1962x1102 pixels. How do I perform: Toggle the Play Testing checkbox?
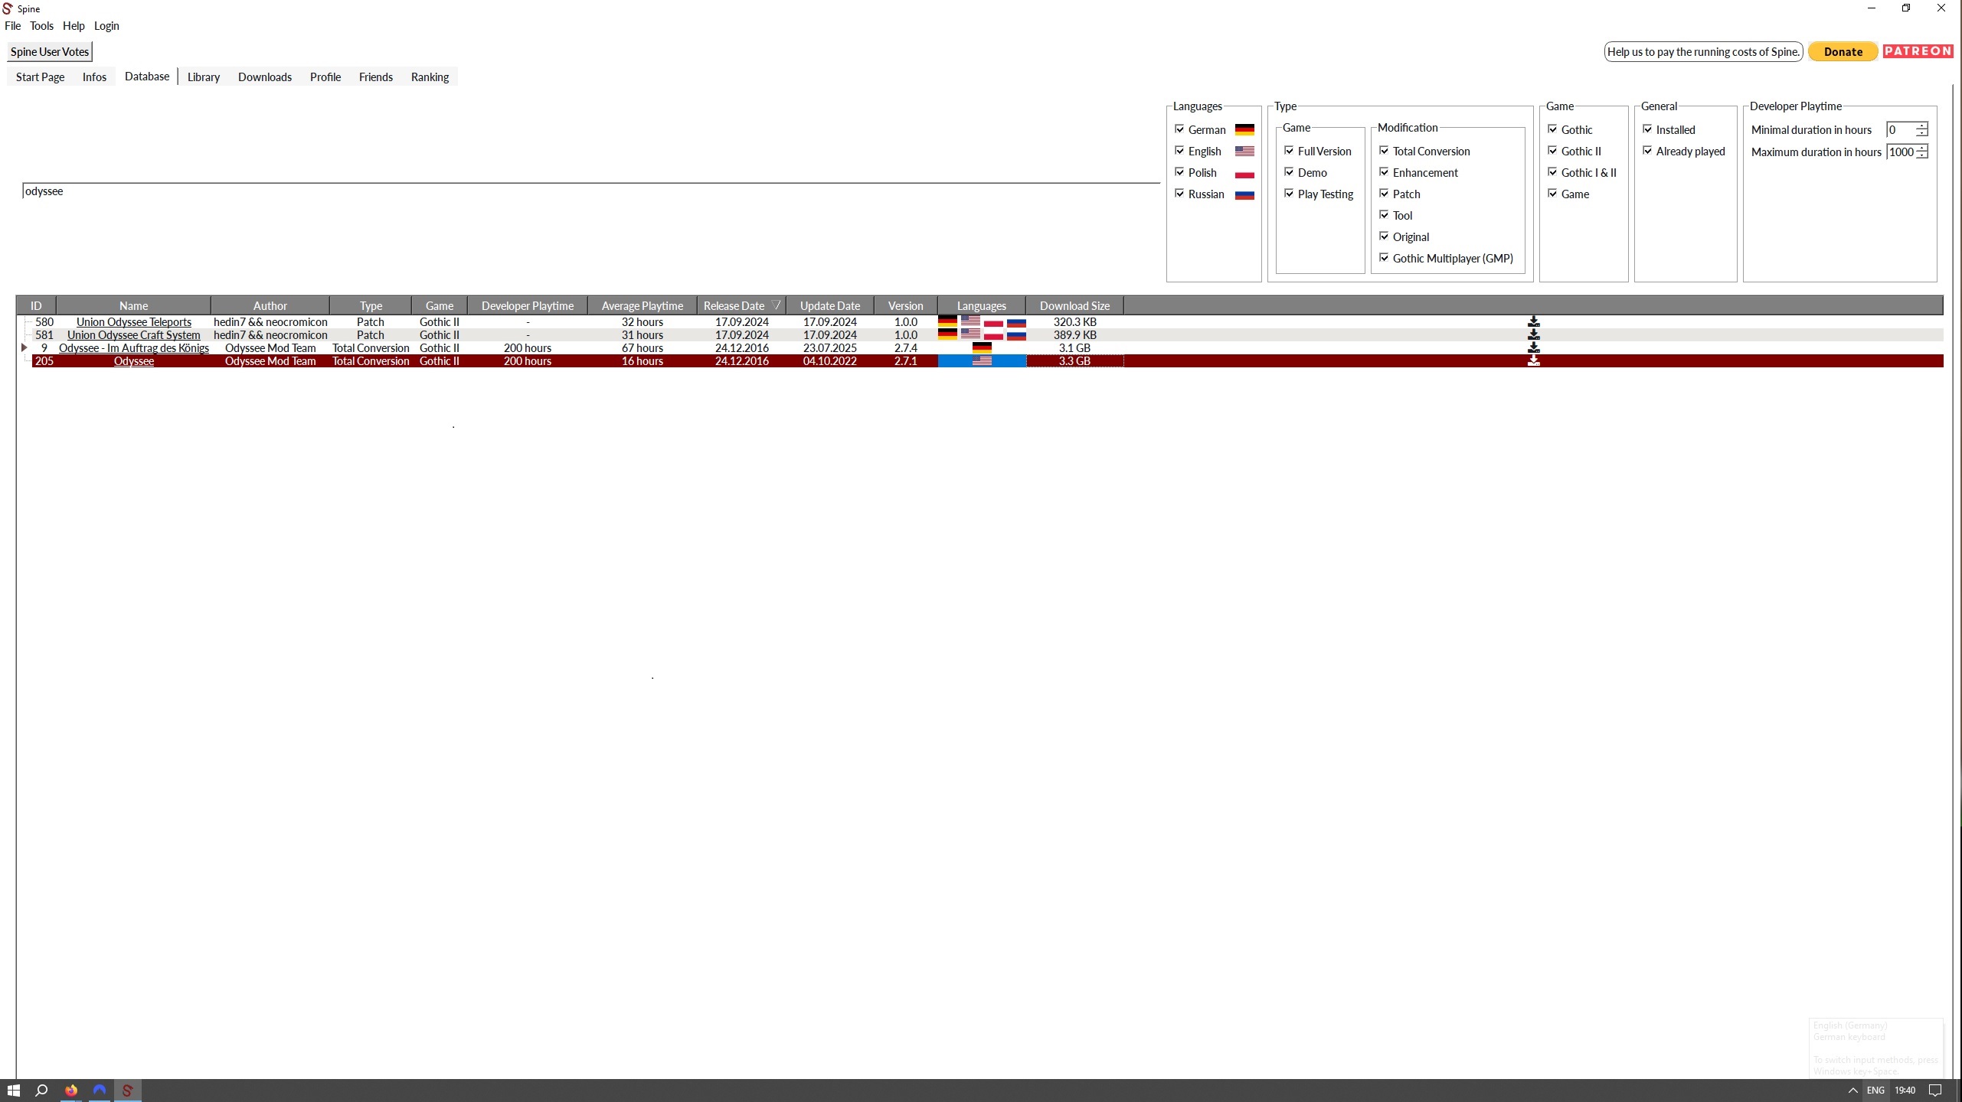pyautogui.click(x=1289, y=194)
